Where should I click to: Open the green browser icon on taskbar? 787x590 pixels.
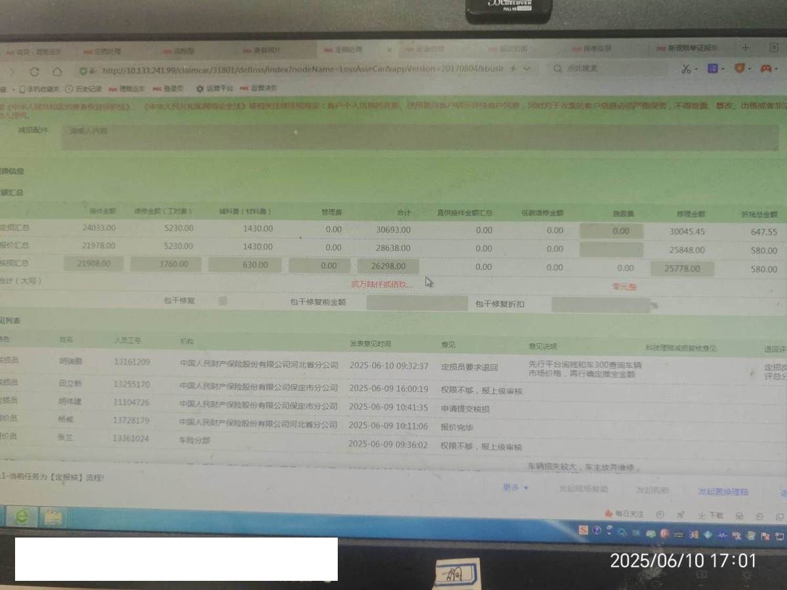(22, 517)
